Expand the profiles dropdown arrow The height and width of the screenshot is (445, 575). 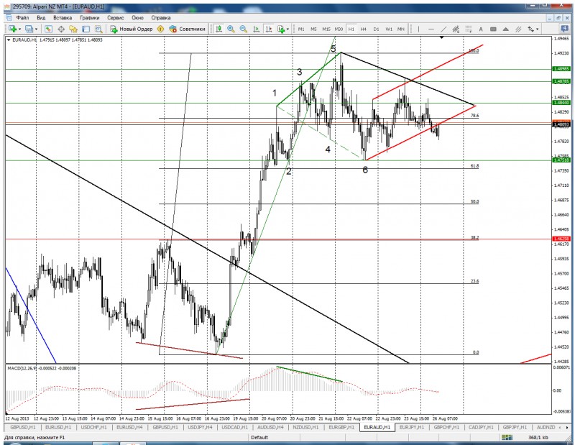(37, 29)
